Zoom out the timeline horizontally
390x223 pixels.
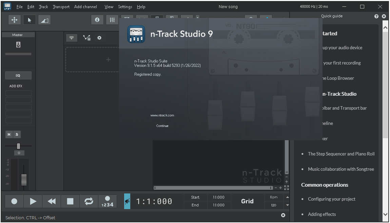click(x=276, y=188)
